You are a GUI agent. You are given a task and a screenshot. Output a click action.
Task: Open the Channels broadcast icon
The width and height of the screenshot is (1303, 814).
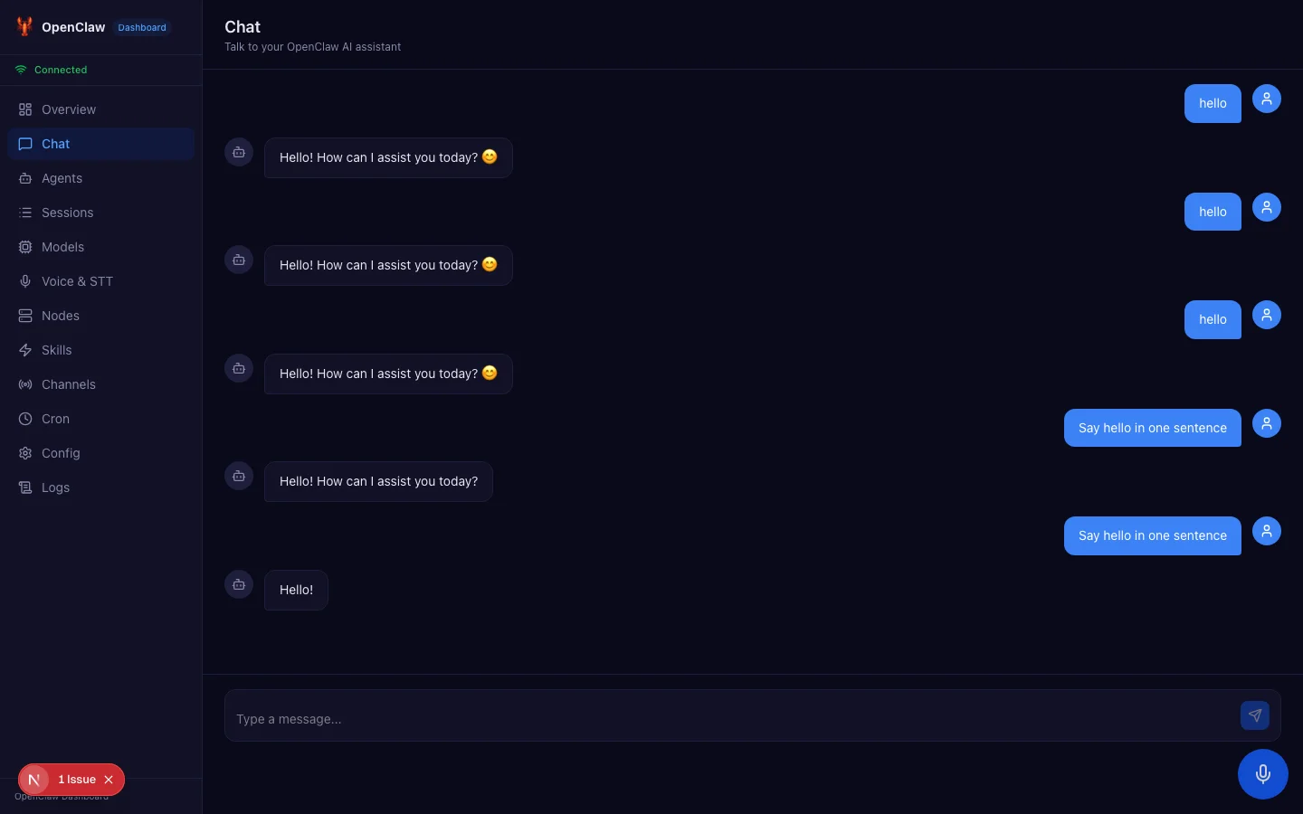[25, 384]
